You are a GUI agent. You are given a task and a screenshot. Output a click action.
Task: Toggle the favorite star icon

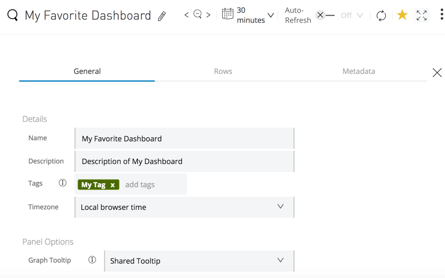[402, 15]
